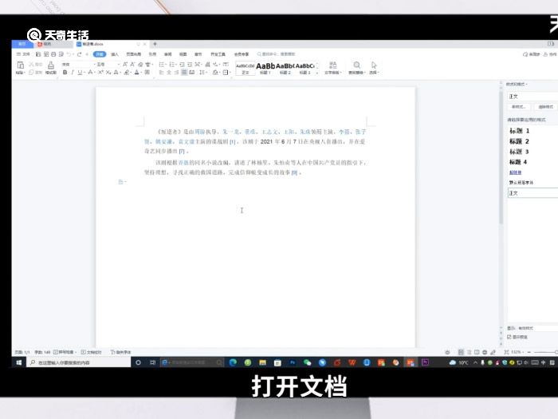Open the Find and Replace dropdown
This screenshot has width=558, height=419.
pyautogui.click(x=356, y=68)
